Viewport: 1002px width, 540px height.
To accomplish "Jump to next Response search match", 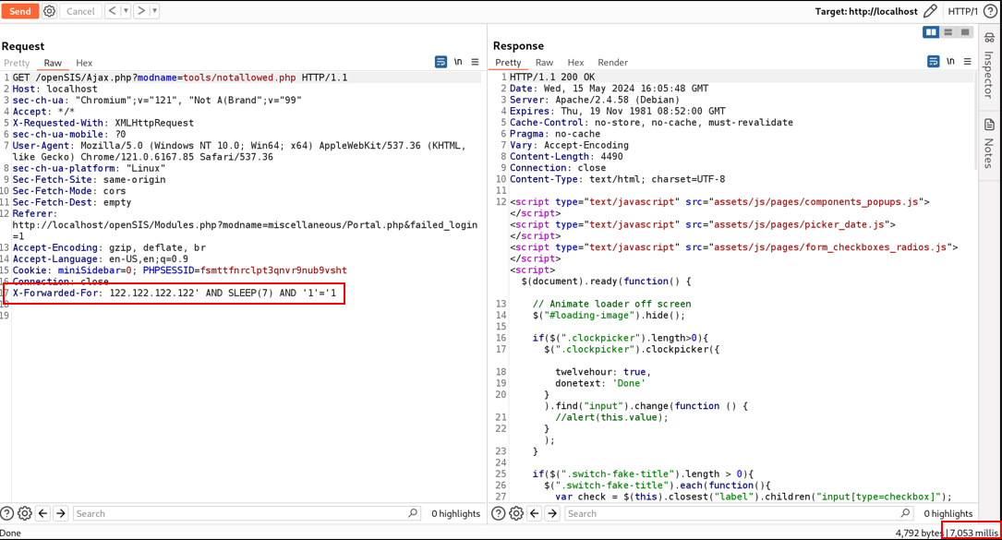I will 552,513.
